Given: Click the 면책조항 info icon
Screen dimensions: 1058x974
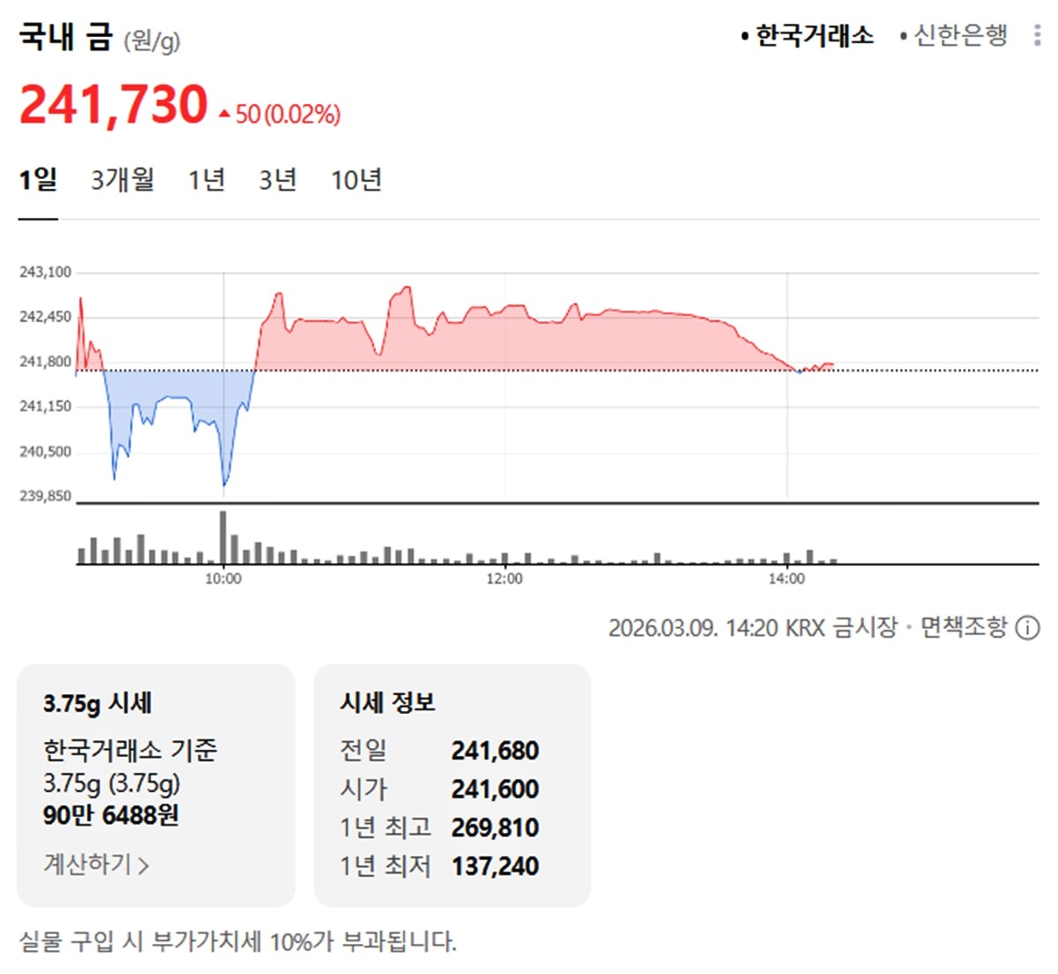Looking at the screenshot, I should click(x=1025, y=629).
